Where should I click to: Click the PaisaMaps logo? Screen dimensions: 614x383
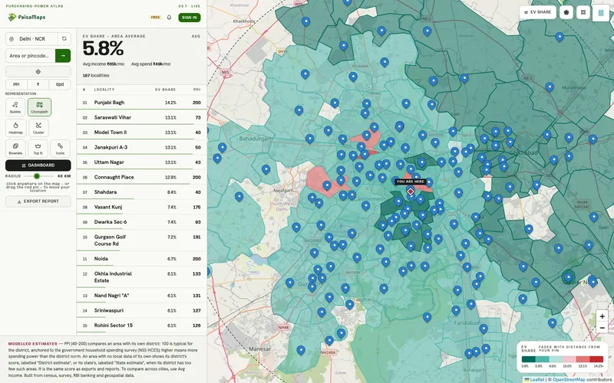pyautogui.click(x=27, y=17)
